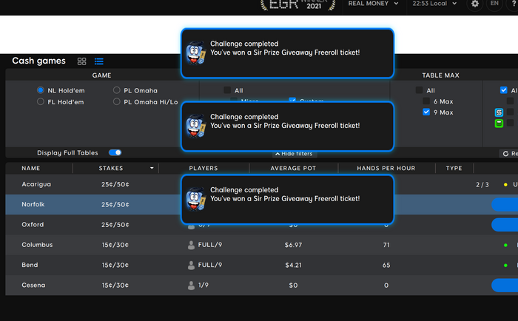
Task: Sort table by Players column
Action: pyautogui.click(x=203, y=168)
